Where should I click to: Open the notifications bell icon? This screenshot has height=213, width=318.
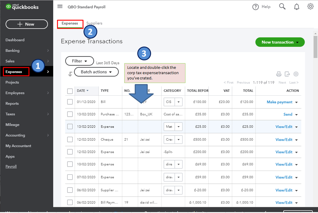(296, 7)
